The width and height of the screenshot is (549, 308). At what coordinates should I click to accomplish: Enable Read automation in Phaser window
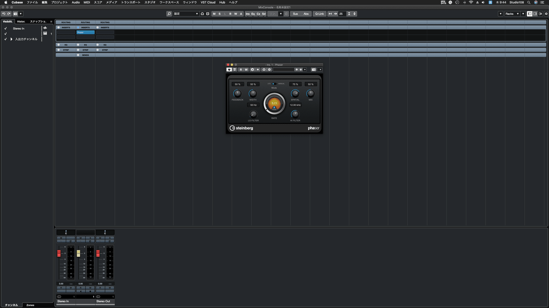click(241, 69)
